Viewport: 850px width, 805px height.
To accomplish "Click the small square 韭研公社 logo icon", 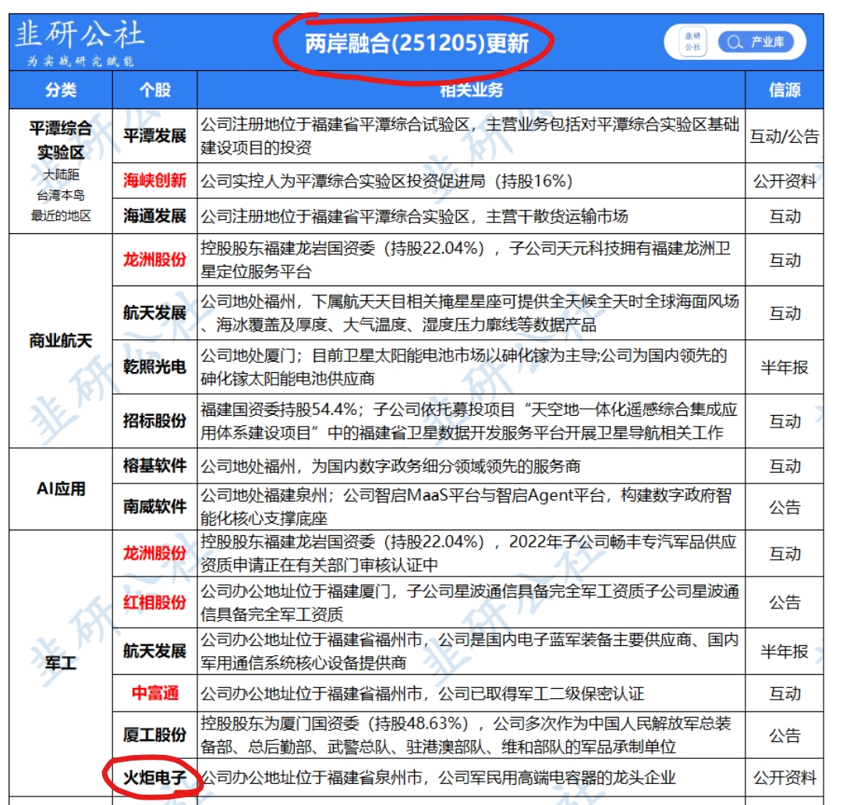I will (x=692, y=42).
